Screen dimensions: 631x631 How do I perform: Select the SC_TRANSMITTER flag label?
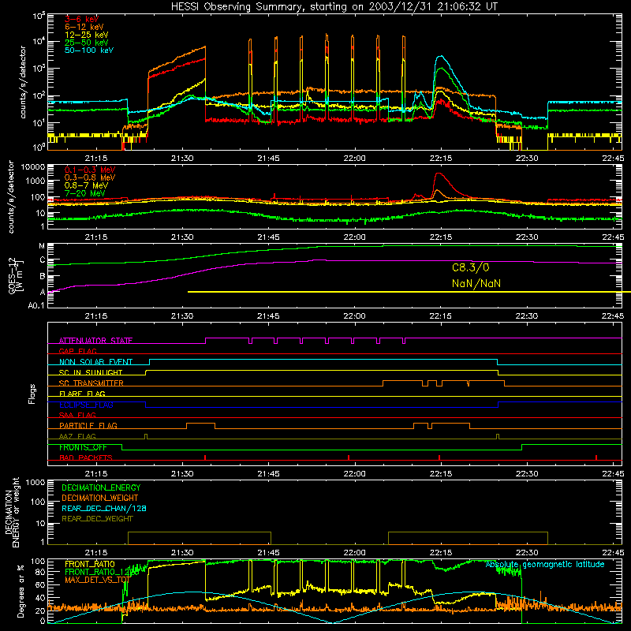point(91,383)
